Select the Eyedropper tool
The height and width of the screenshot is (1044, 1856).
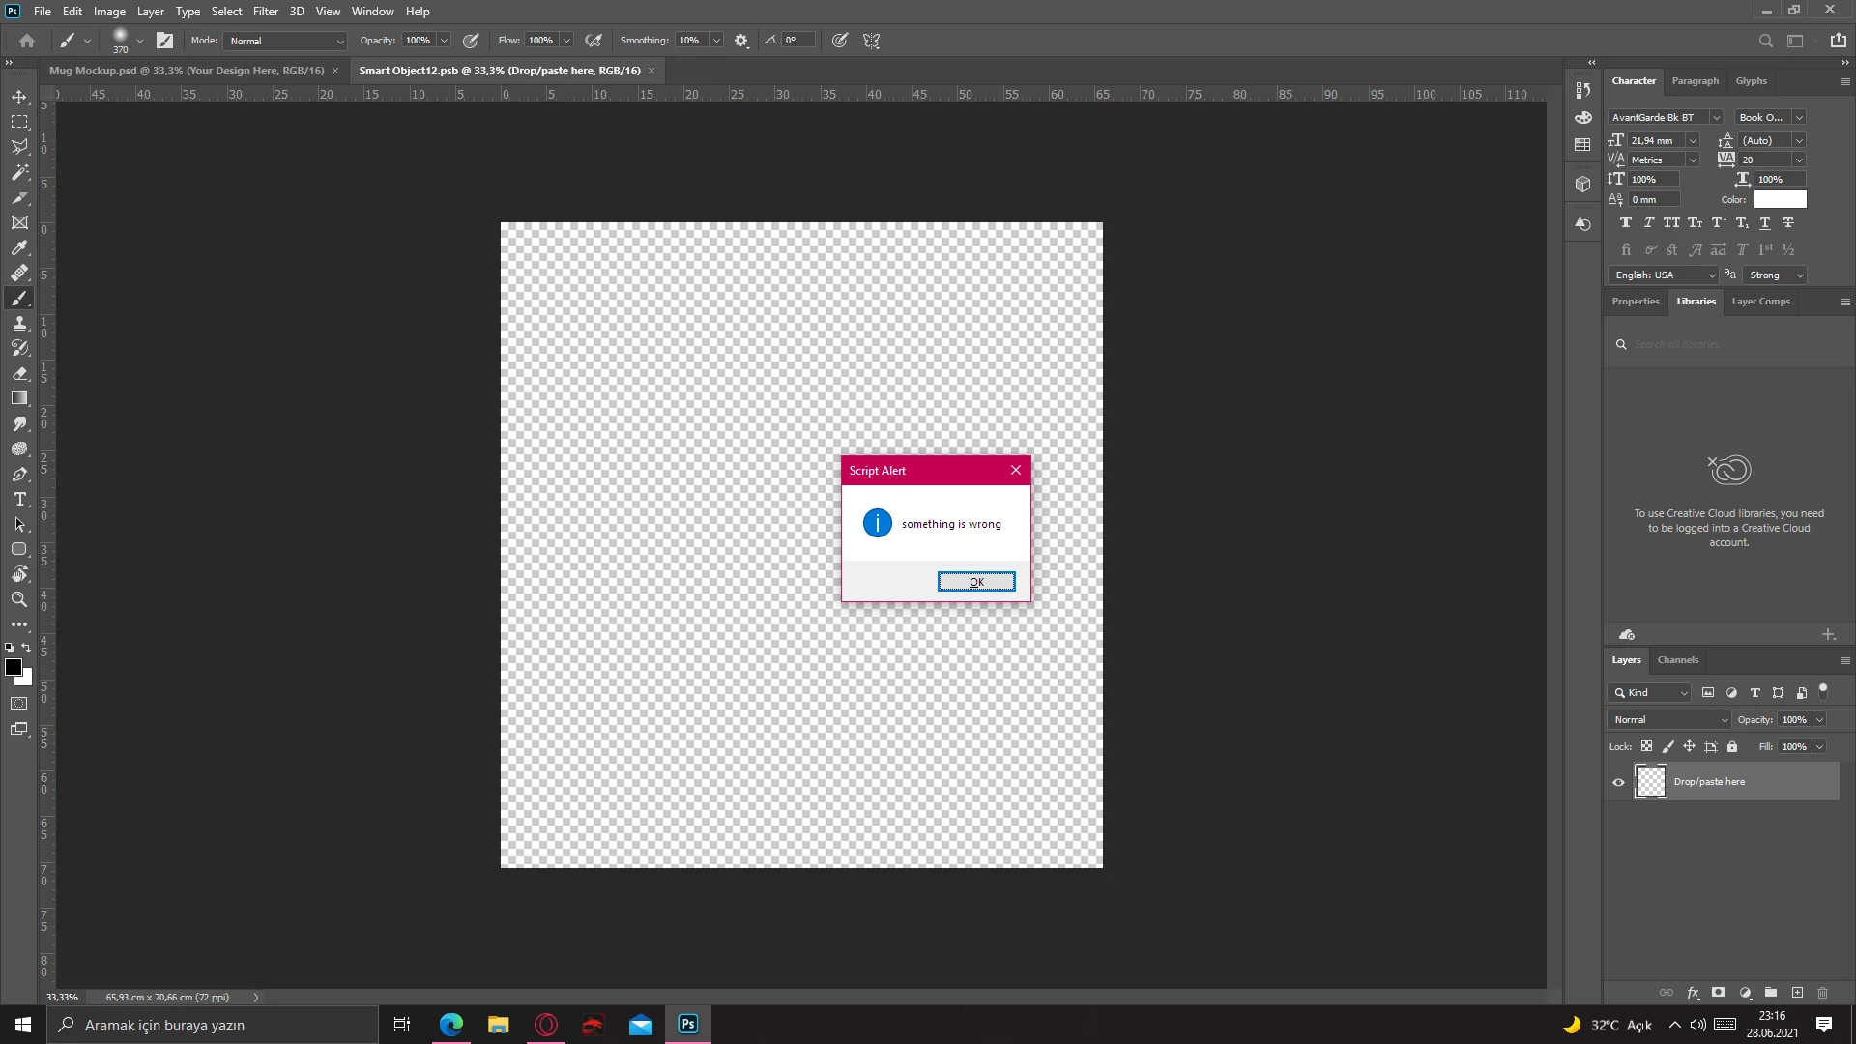(x=19, y=247)
